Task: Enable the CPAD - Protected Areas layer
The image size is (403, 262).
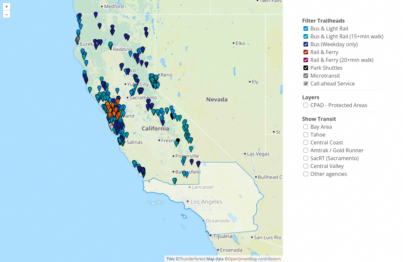Action: pyautogui.click(x=306, y=105)
